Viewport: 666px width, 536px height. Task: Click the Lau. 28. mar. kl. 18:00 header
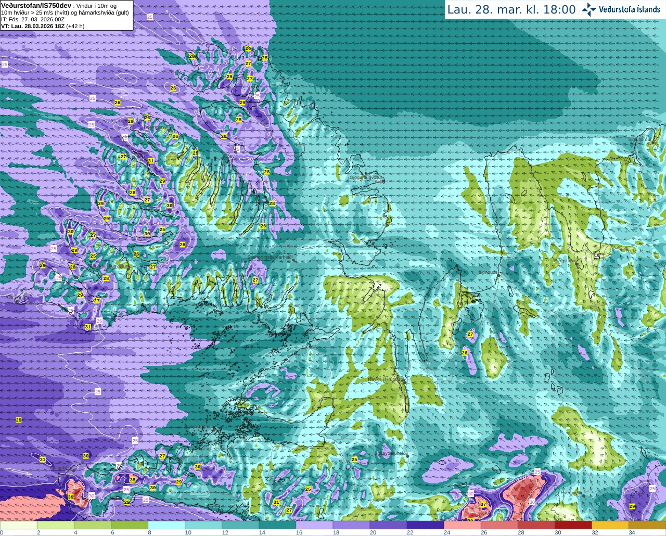coord(511,9)
